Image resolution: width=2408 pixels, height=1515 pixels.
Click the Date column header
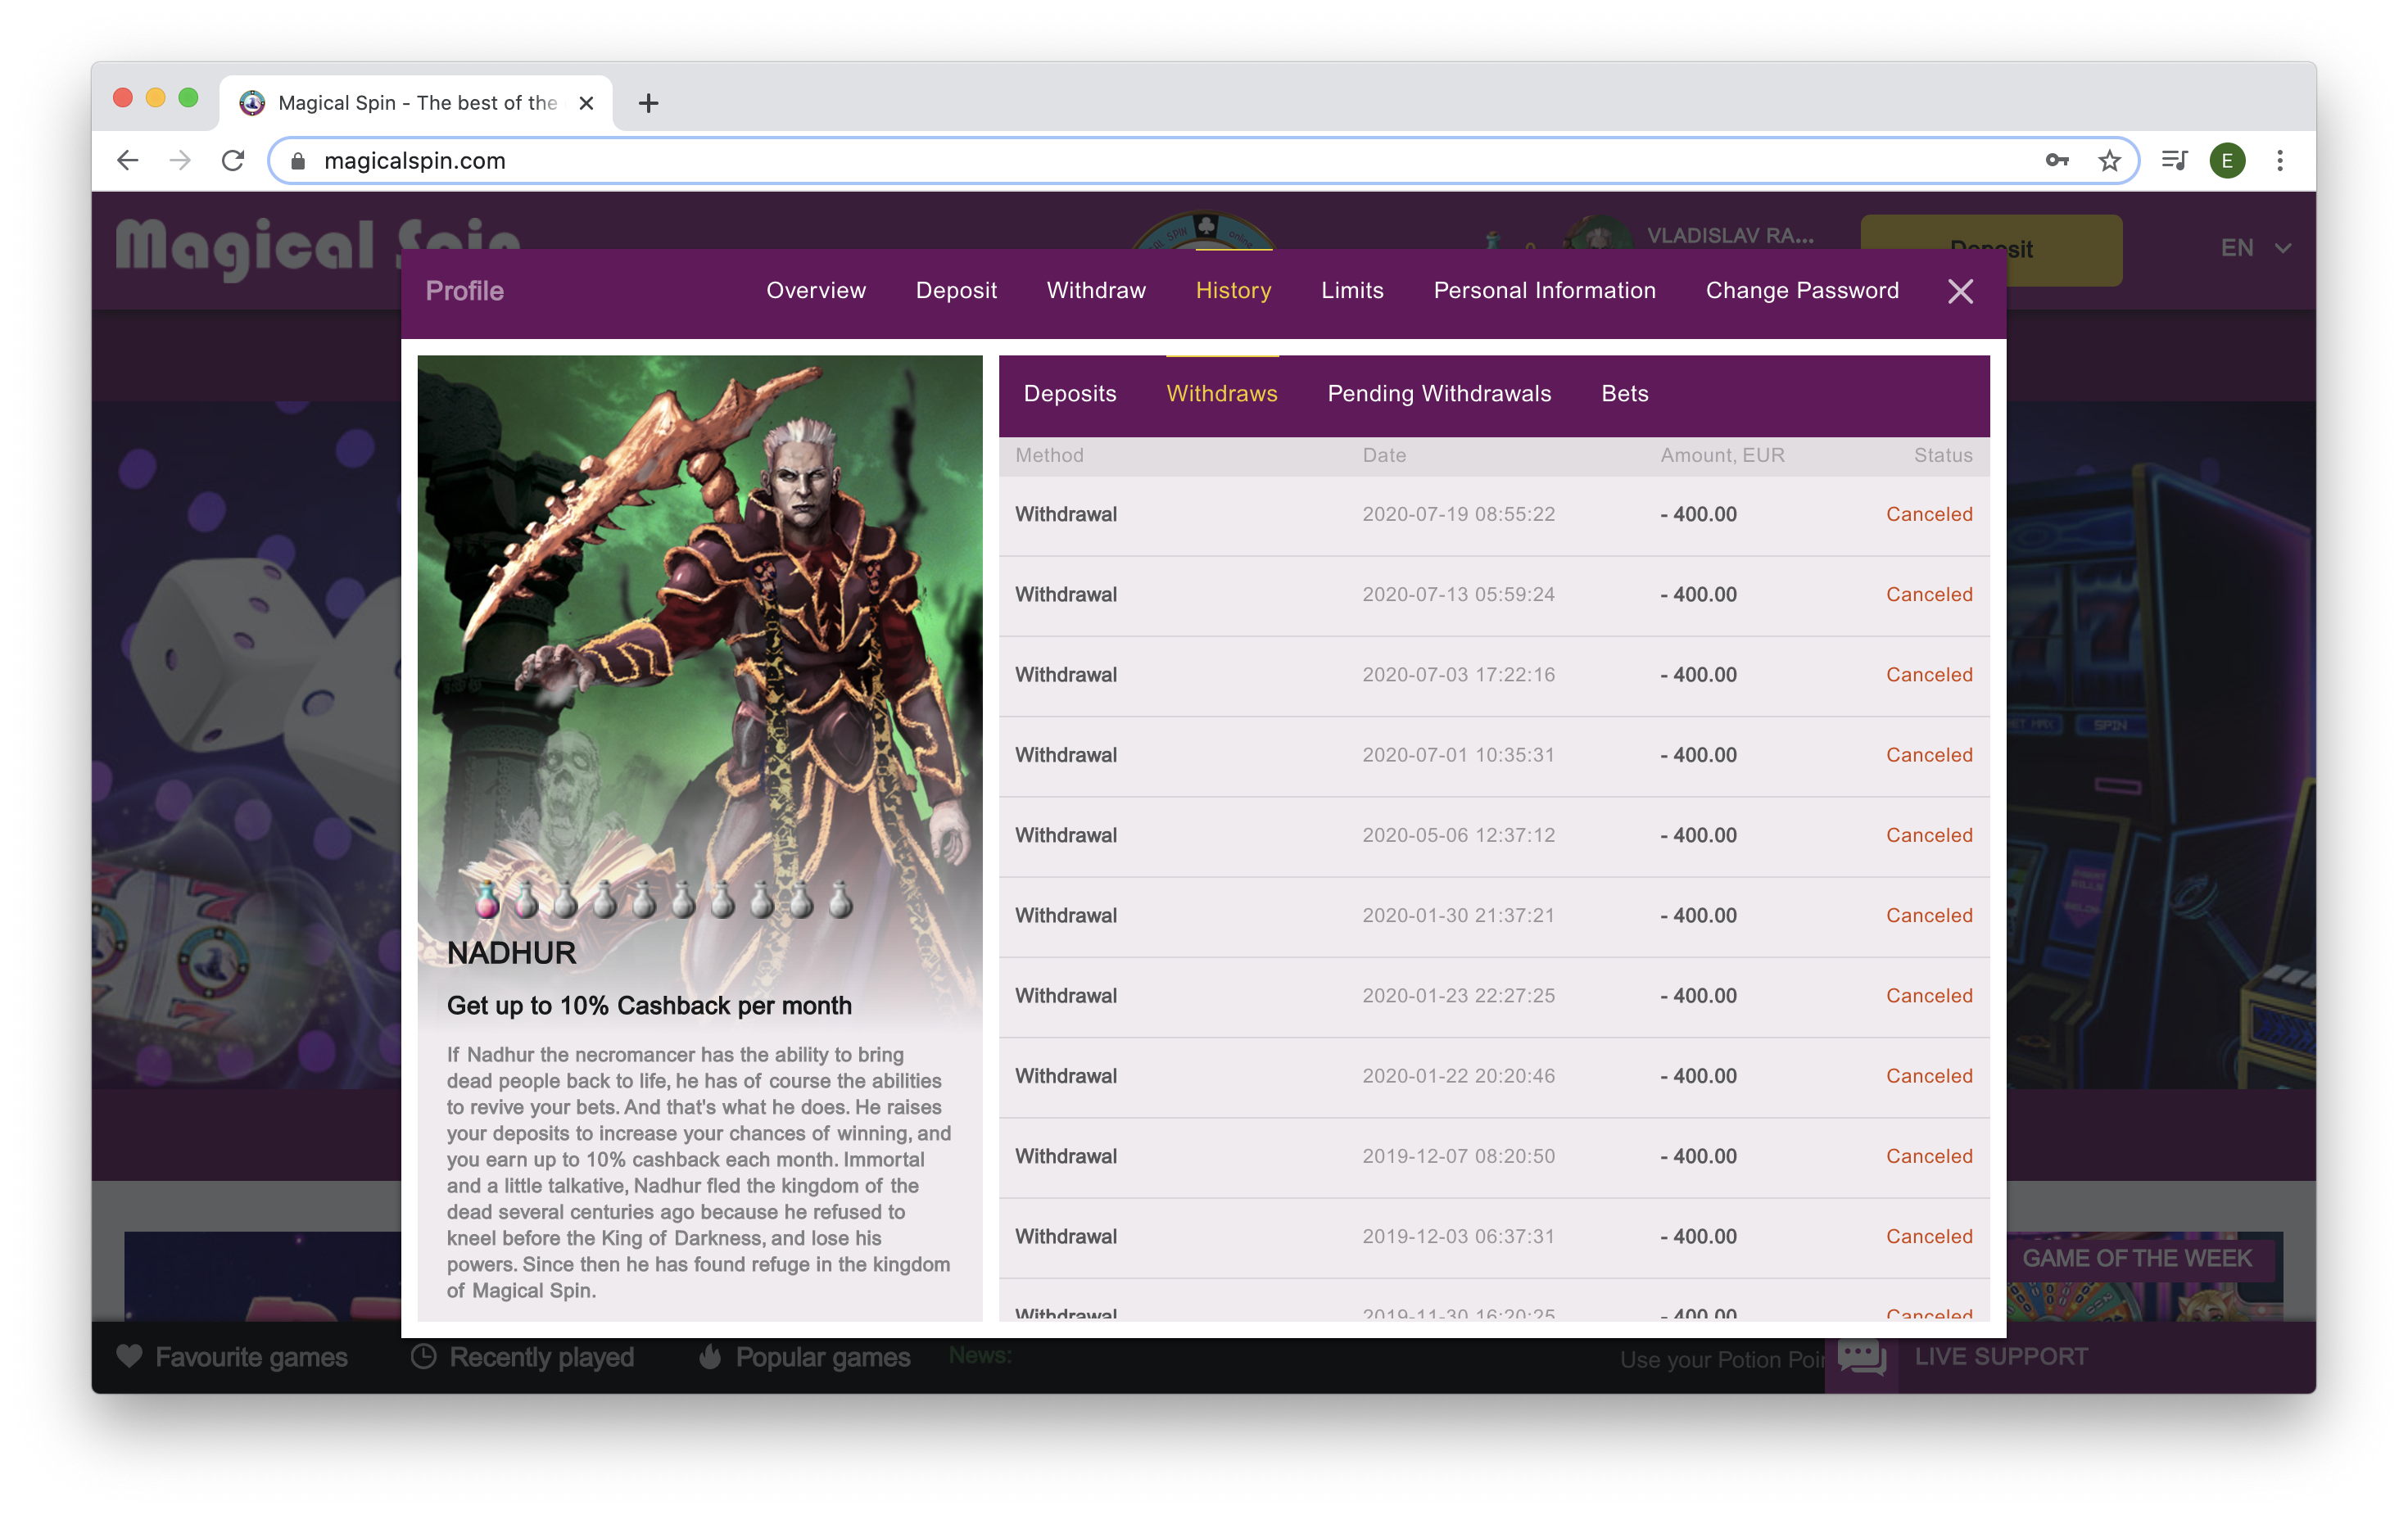[1383, 455]
